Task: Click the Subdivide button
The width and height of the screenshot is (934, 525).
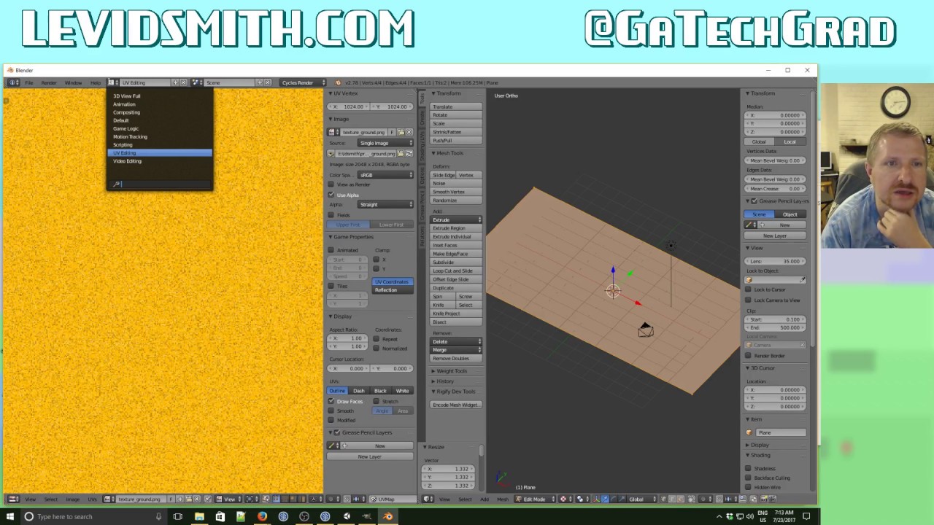Action: (457, 262)
